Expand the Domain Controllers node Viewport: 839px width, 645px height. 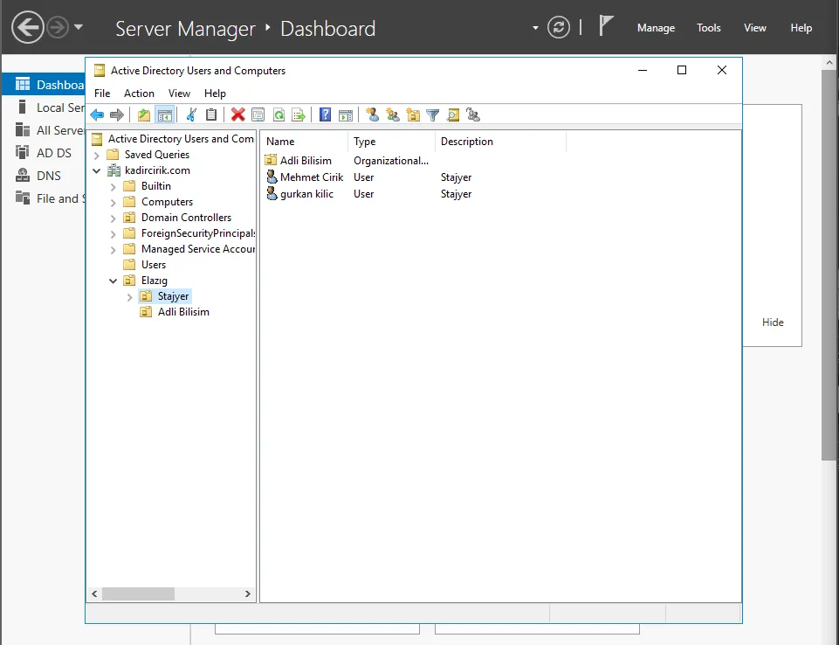coord(113,218)
